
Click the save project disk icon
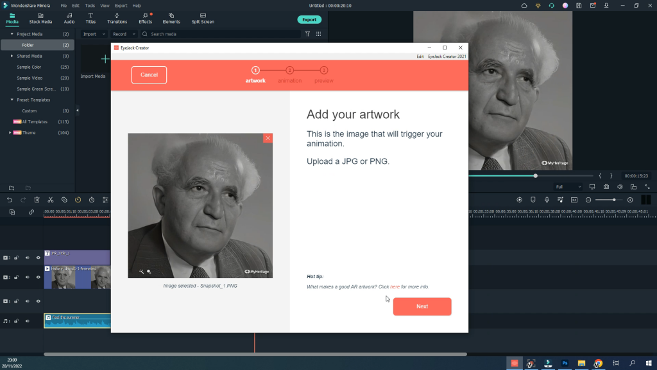579,5
